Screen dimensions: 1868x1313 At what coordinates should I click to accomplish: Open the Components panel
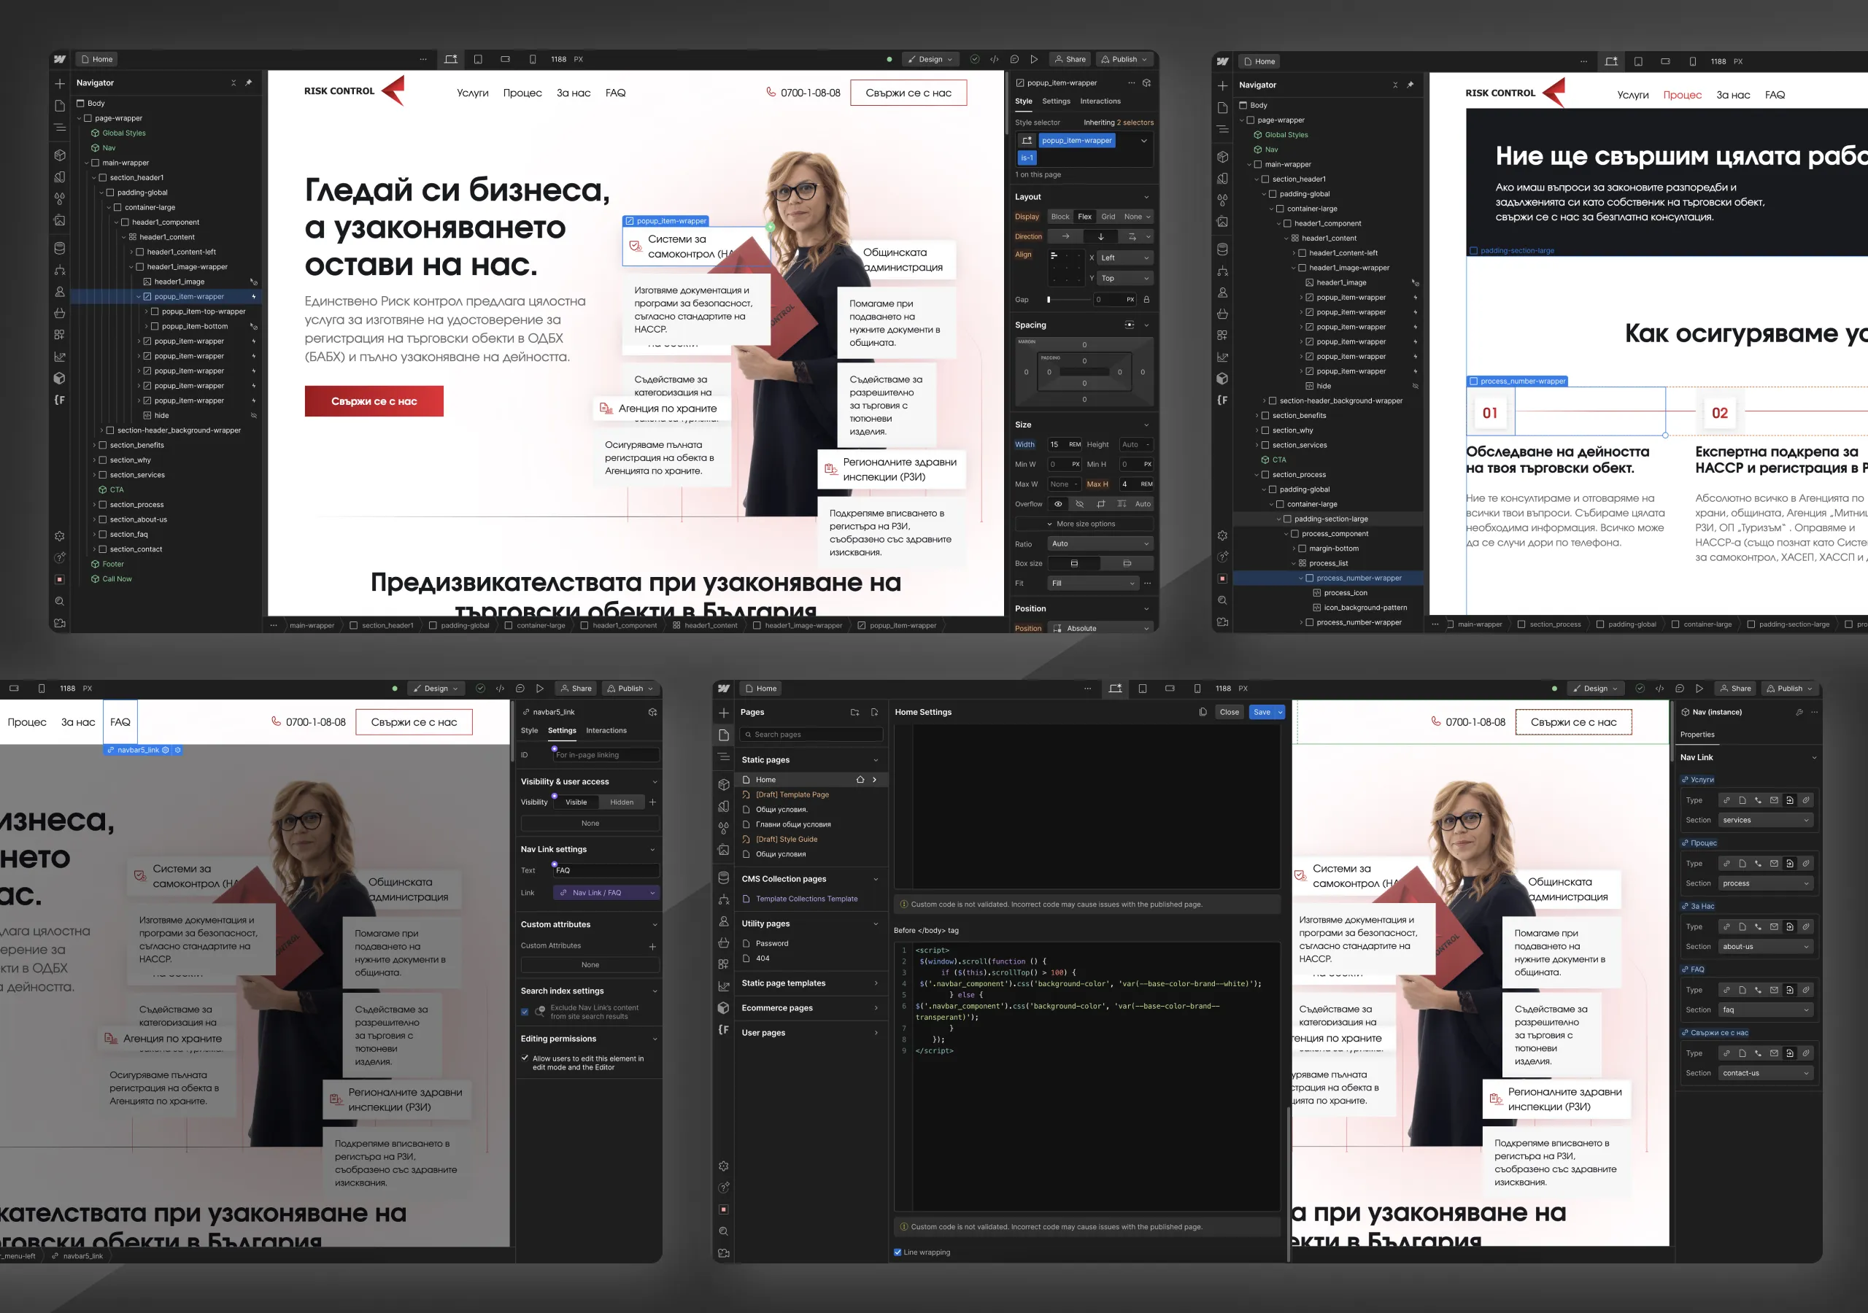(x=59, y=155)
